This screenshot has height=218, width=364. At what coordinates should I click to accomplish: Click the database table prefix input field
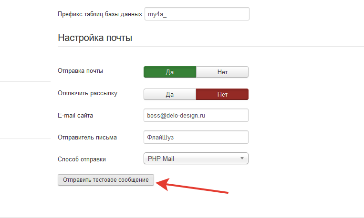pos(197,14)
